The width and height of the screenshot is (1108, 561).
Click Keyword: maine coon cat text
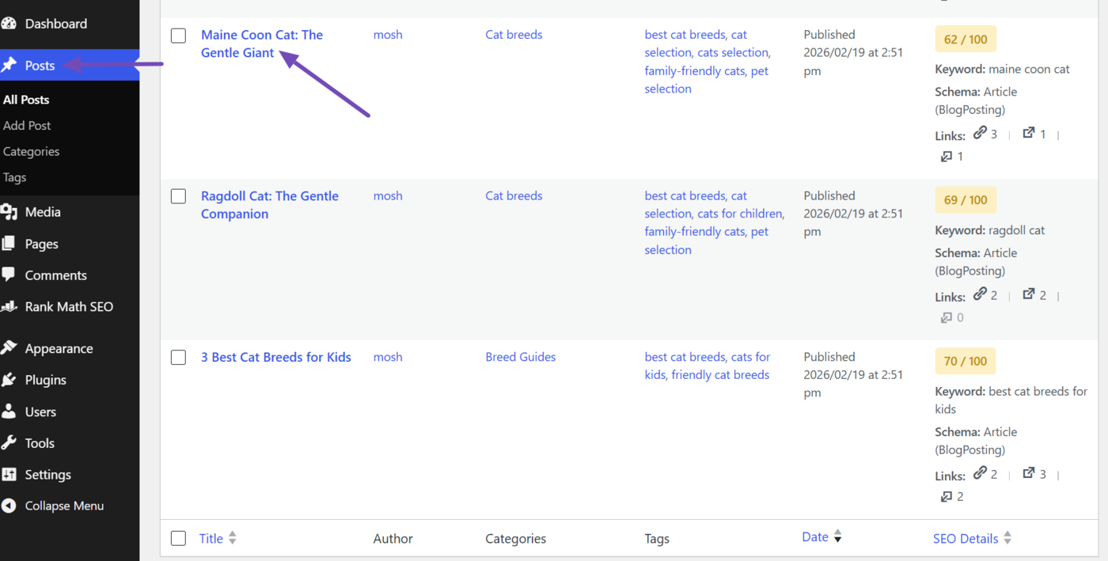point(1002,69)
